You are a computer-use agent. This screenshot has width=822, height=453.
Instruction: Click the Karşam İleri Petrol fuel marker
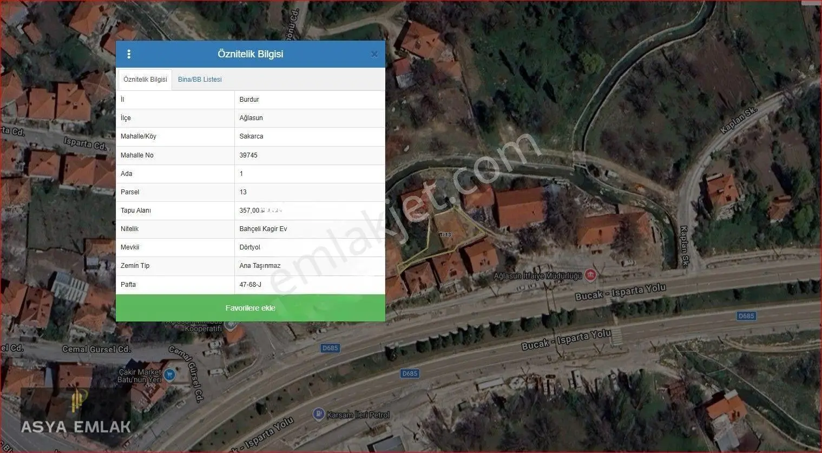pyautogui.click(x=319, y=415)
